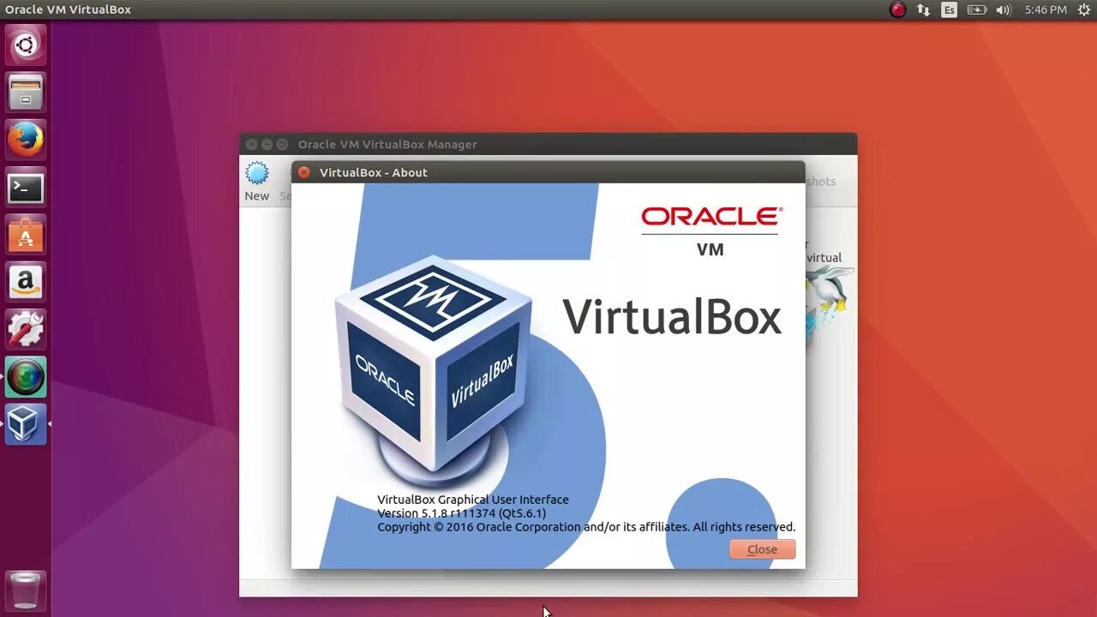Open Ubuntu Dash search from launcher
The width and height of the screenshot is (1097, 617).
click(26, 45)
